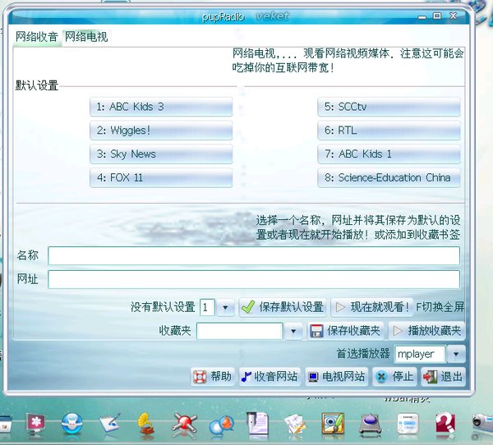Minimize the pupRadio window
Image resolution: width=493 pixels, height=445 pixels.
[x=422, y=16]
